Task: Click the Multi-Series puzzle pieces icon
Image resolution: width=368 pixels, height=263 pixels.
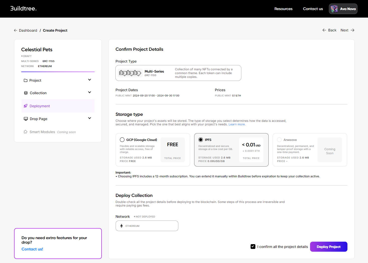Action: click(130, 73)
